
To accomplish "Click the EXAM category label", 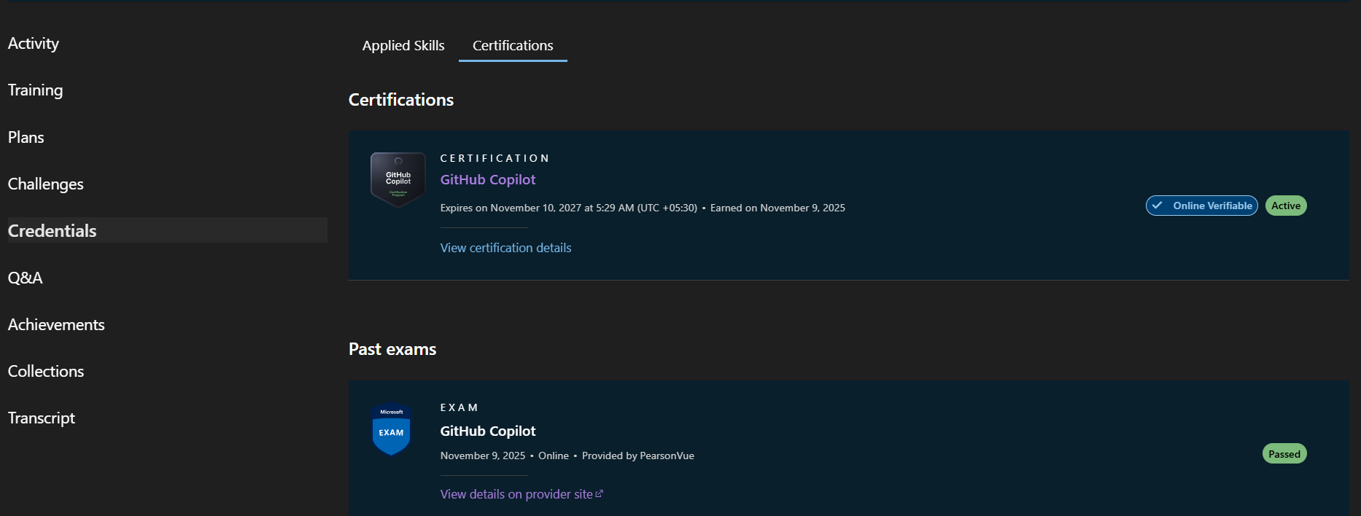I will [x=459, y=407].
